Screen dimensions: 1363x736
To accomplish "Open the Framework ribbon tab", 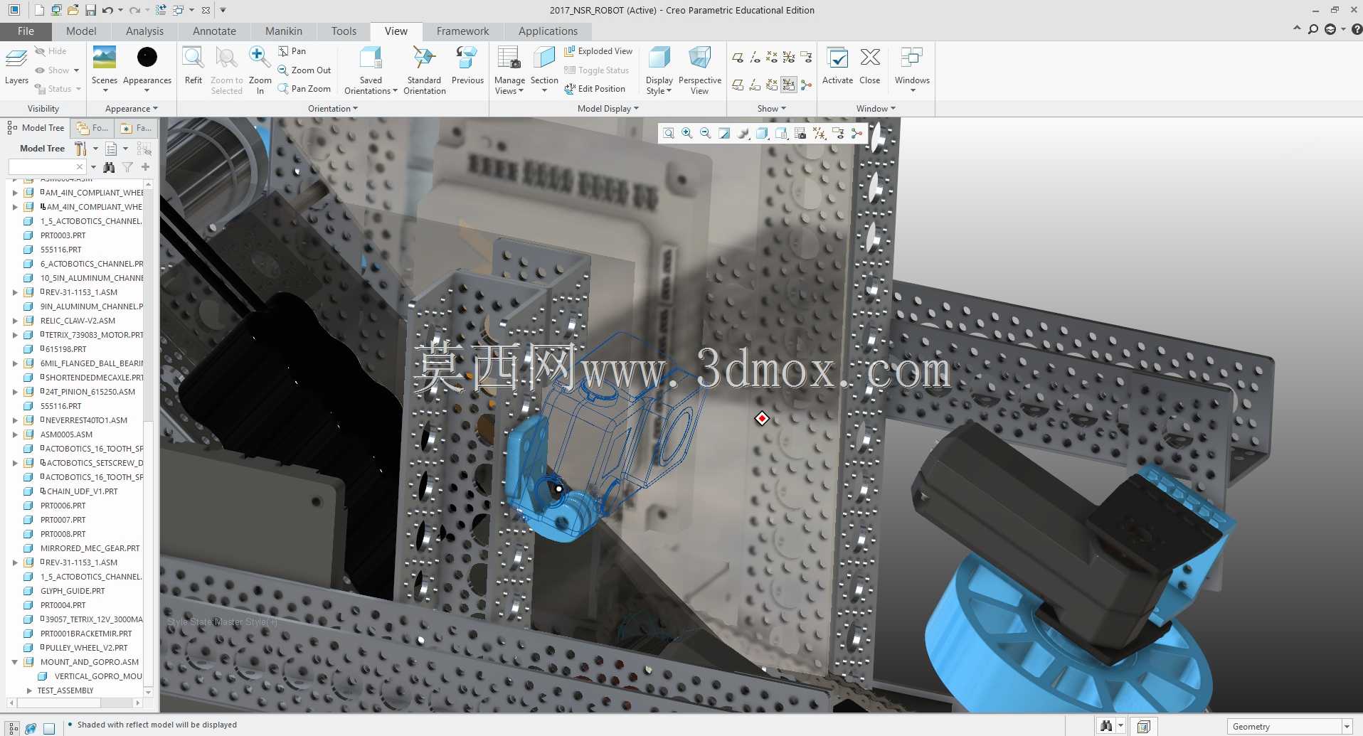I will (x=462, y=31).
